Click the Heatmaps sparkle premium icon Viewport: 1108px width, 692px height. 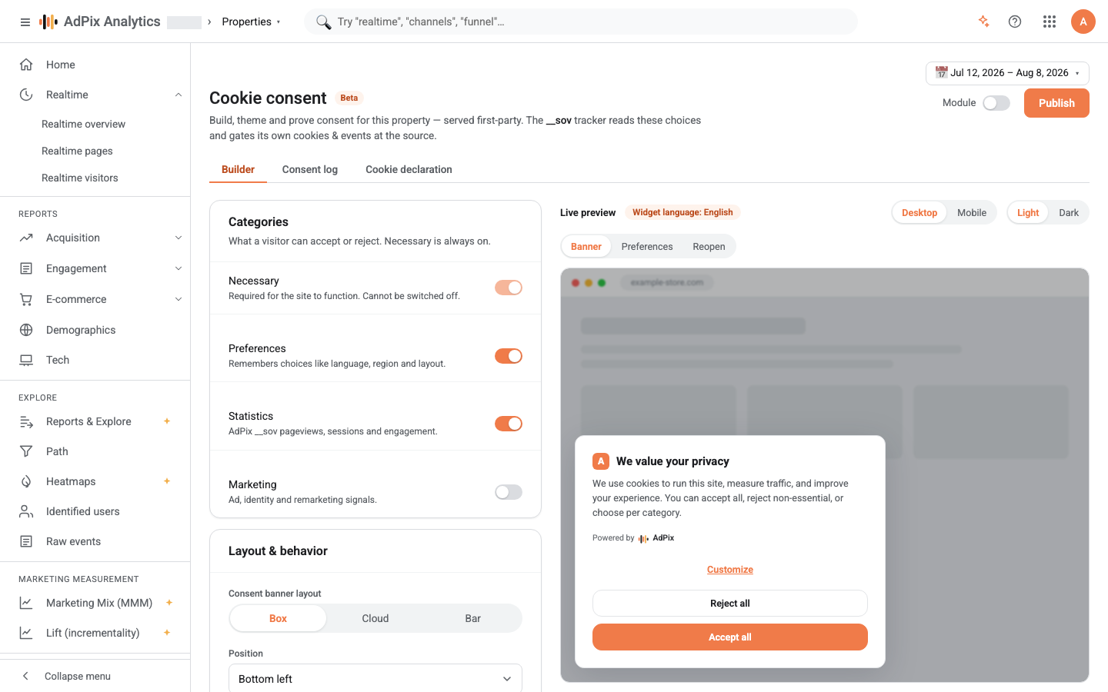pos(167,481)
